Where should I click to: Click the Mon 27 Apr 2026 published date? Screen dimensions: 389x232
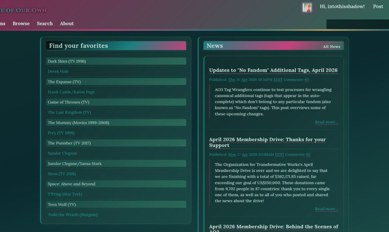tap(256, 155)
